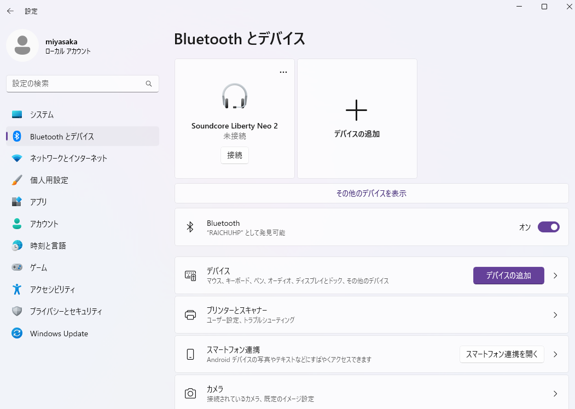Click the その他のデバイスを表示 link
The image size is (575, 409).
coord(371,194)
